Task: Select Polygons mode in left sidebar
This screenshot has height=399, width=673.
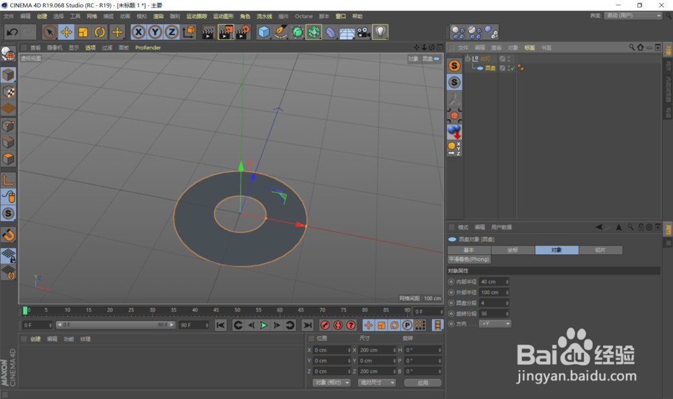Action: [x=8, y=159]
